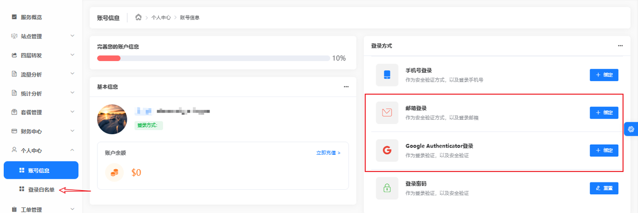Click the green 登录方式 tag
The image size is (638, 213).
tap(148, 125)
